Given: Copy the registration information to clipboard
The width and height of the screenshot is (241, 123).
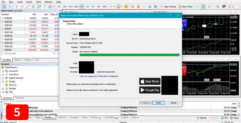Looking at the screenshot, I should click(99, 76).
